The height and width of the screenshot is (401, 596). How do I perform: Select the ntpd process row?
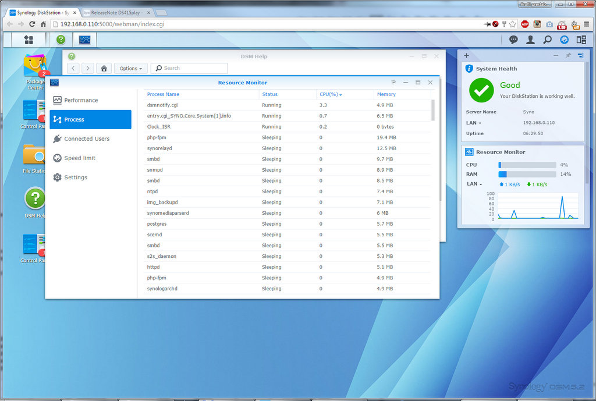(288, 191)
